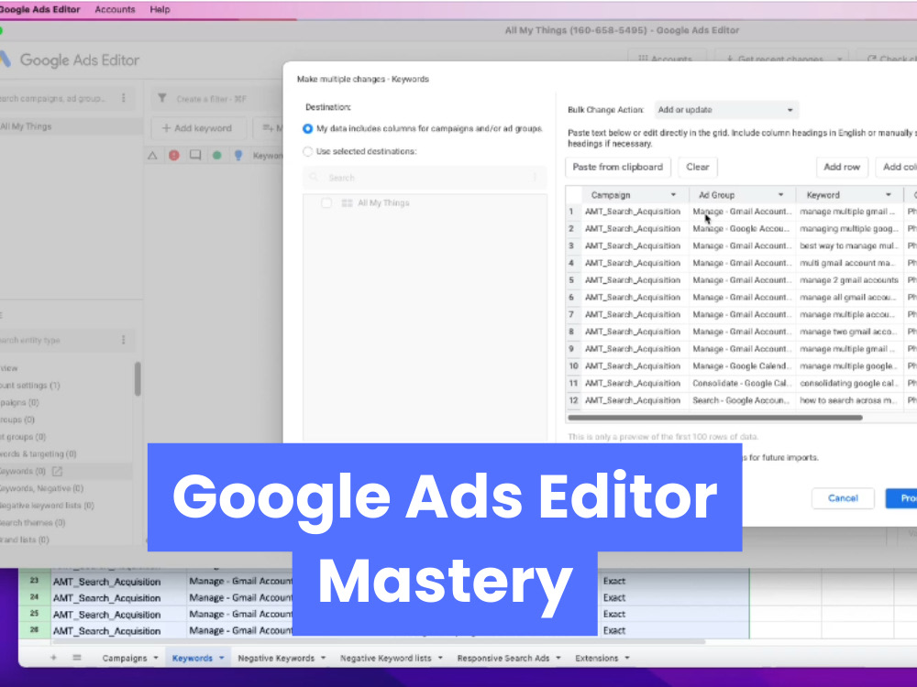The image size is (917, 687).
Task: Open the Campaign column header dropdown
Action: coord(673,194)
